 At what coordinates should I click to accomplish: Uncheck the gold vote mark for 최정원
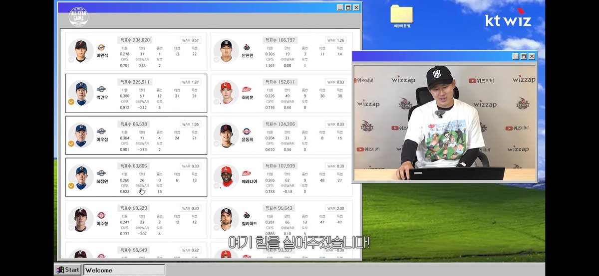click(71, 186)
